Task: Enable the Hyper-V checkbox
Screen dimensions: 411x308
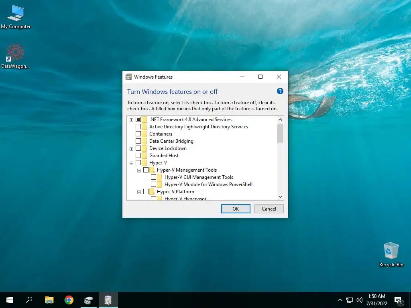Action: (x=138, y=163)
